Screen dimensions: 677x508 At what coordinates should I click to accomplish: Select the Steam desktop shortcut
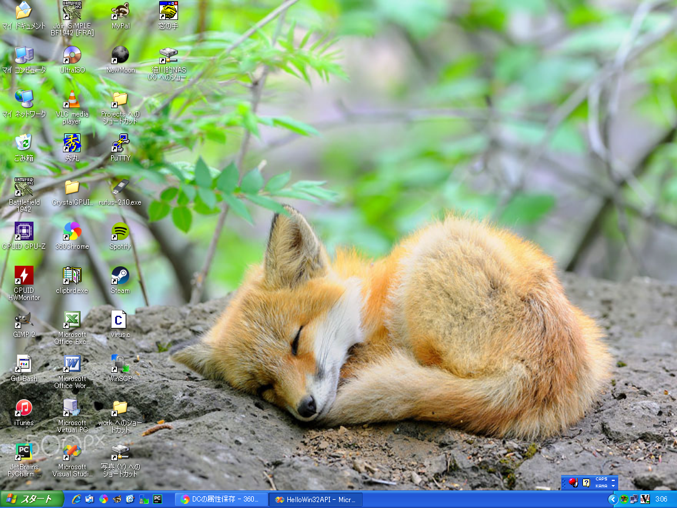coord(120,280)
